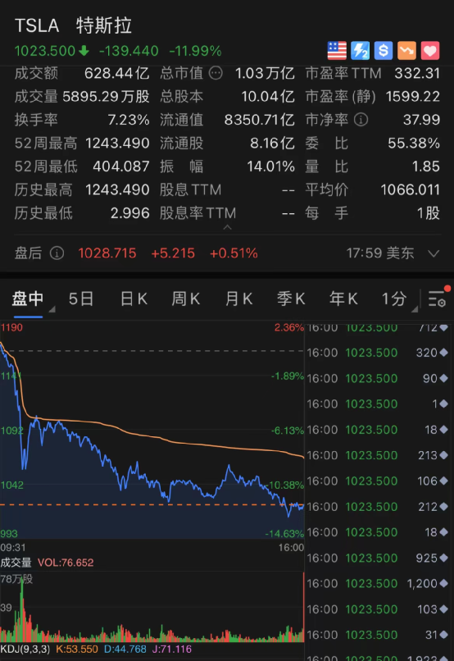Tap the 成交量 VOL:76.652 indicator label
Screen dimensions: 454x661
coord(47,563)
